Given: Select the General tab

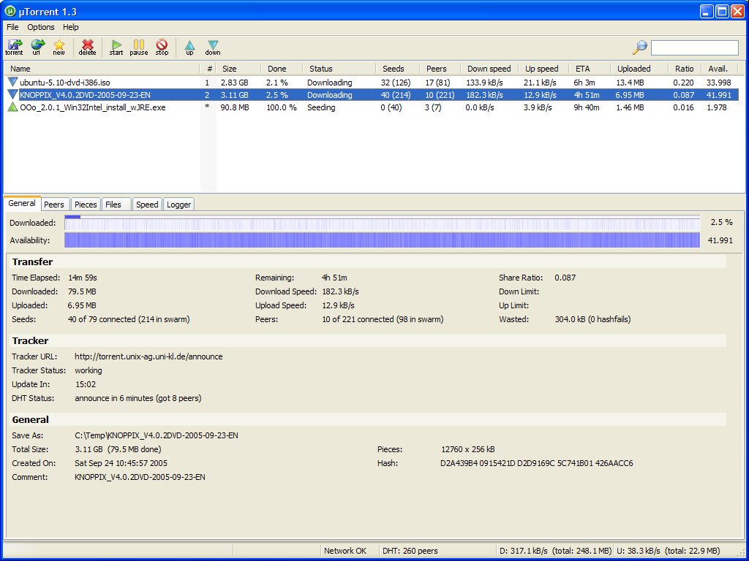Looking at the screenshot, I should pos(22,203).
